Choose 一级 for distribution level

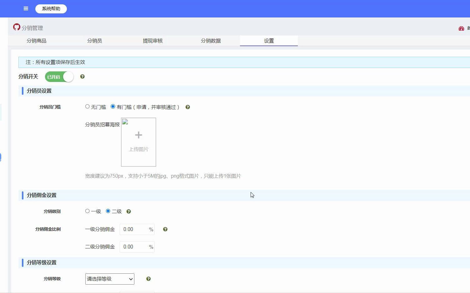[x=87, y=211]
